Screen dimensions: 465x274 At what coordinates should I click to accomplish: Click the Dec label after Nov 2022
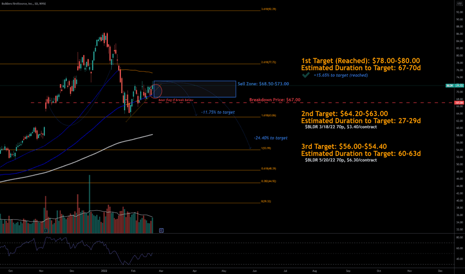(x=441, y=271)
